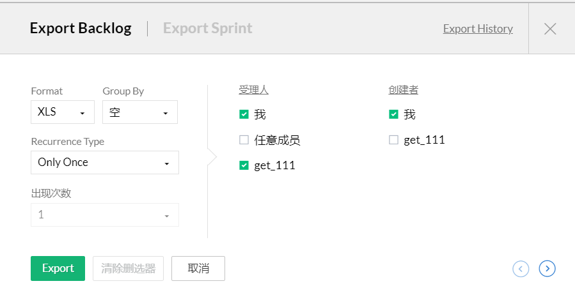This screenshot has width=575, height=302.
Task: Uncheck get_111 under 受理人
Action: 244,165
